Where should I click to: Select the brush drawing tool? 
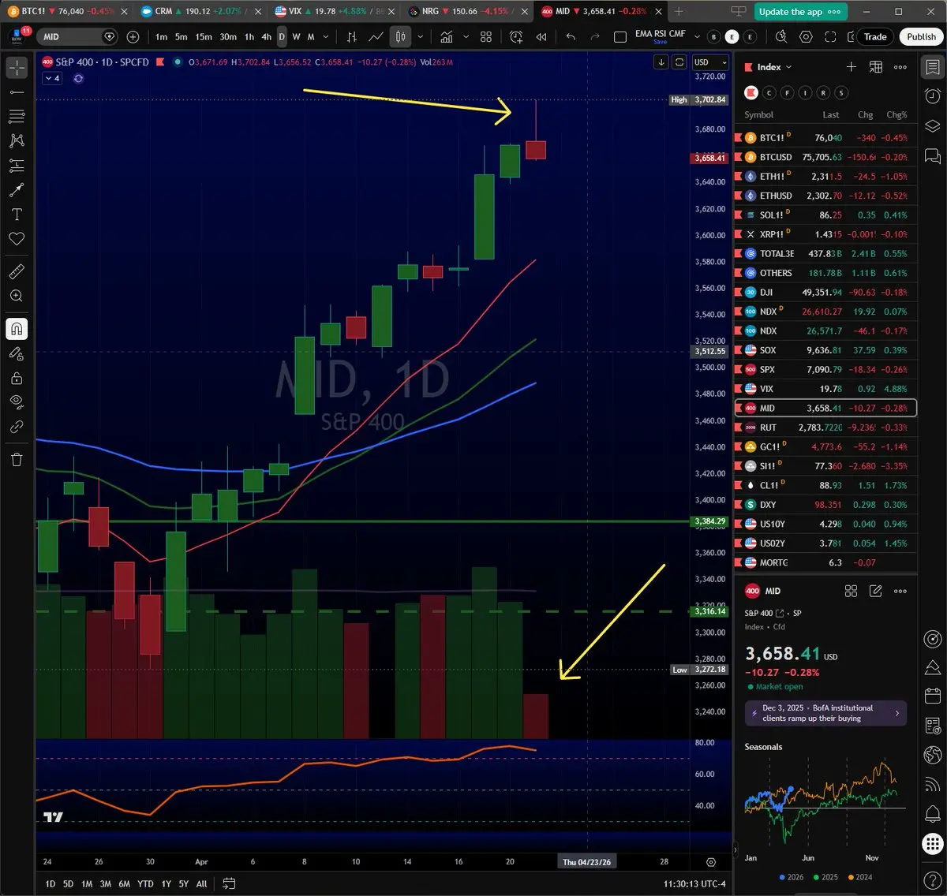click(x=17, y=190)
